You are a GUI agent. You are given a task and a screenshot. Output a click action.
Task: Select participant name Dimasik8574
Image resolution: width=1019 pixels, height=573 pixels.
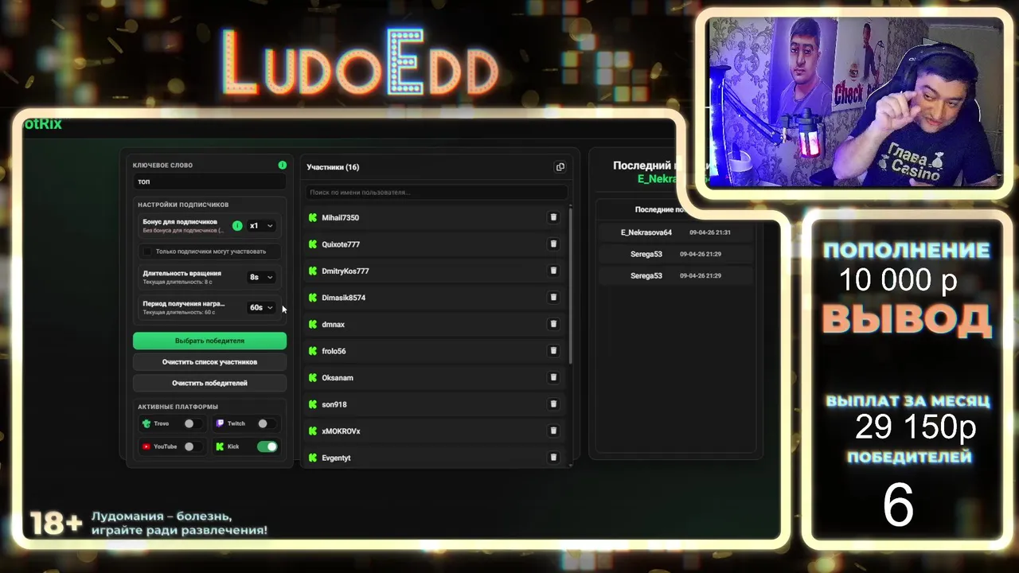click(x=344, y=298)
